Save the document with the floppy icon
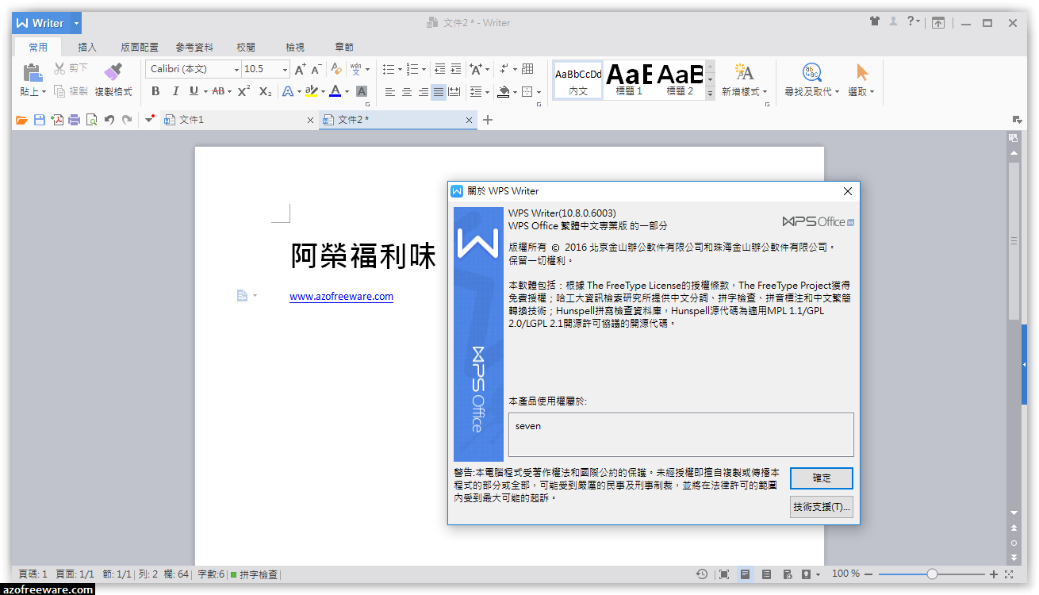Viewport: 1039px width, 595px height. [40, 120]
